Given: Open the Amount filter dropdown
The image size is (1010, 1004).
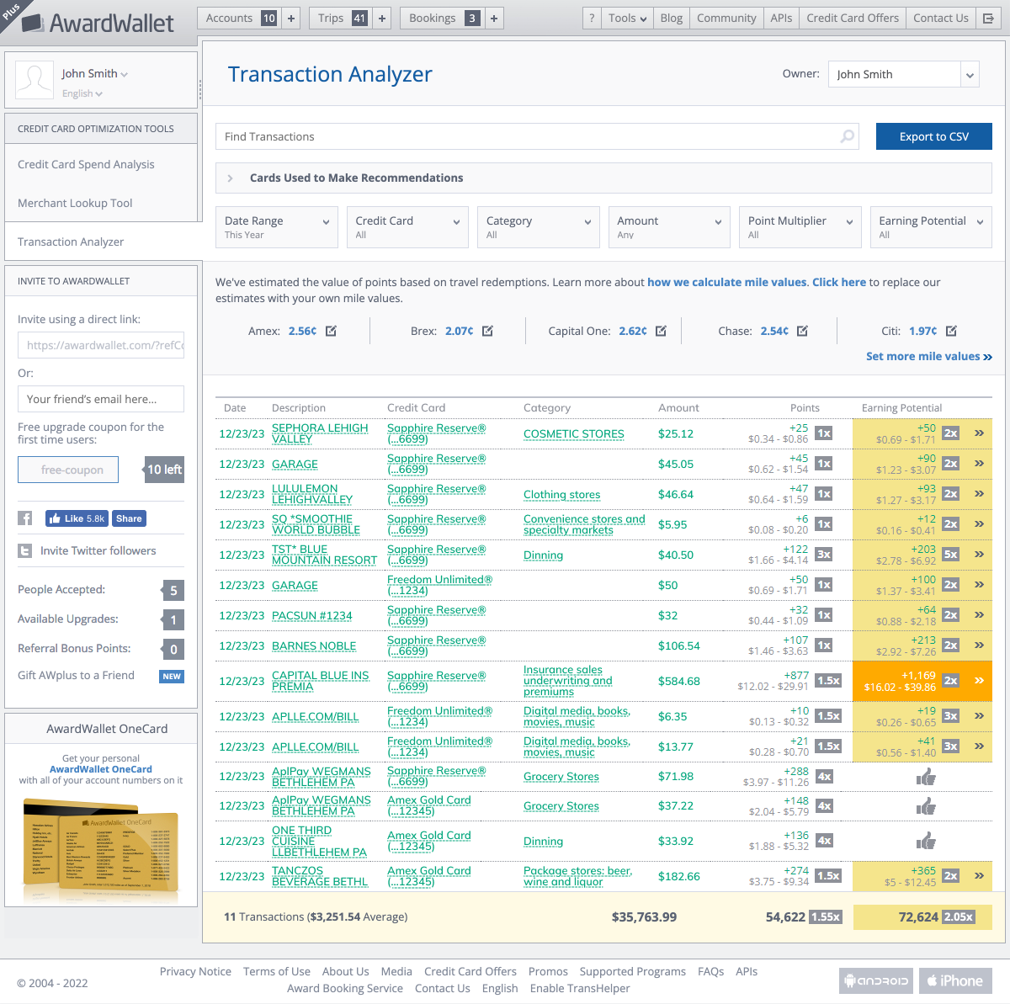Looking at the screenshot, I should (669, 227).
